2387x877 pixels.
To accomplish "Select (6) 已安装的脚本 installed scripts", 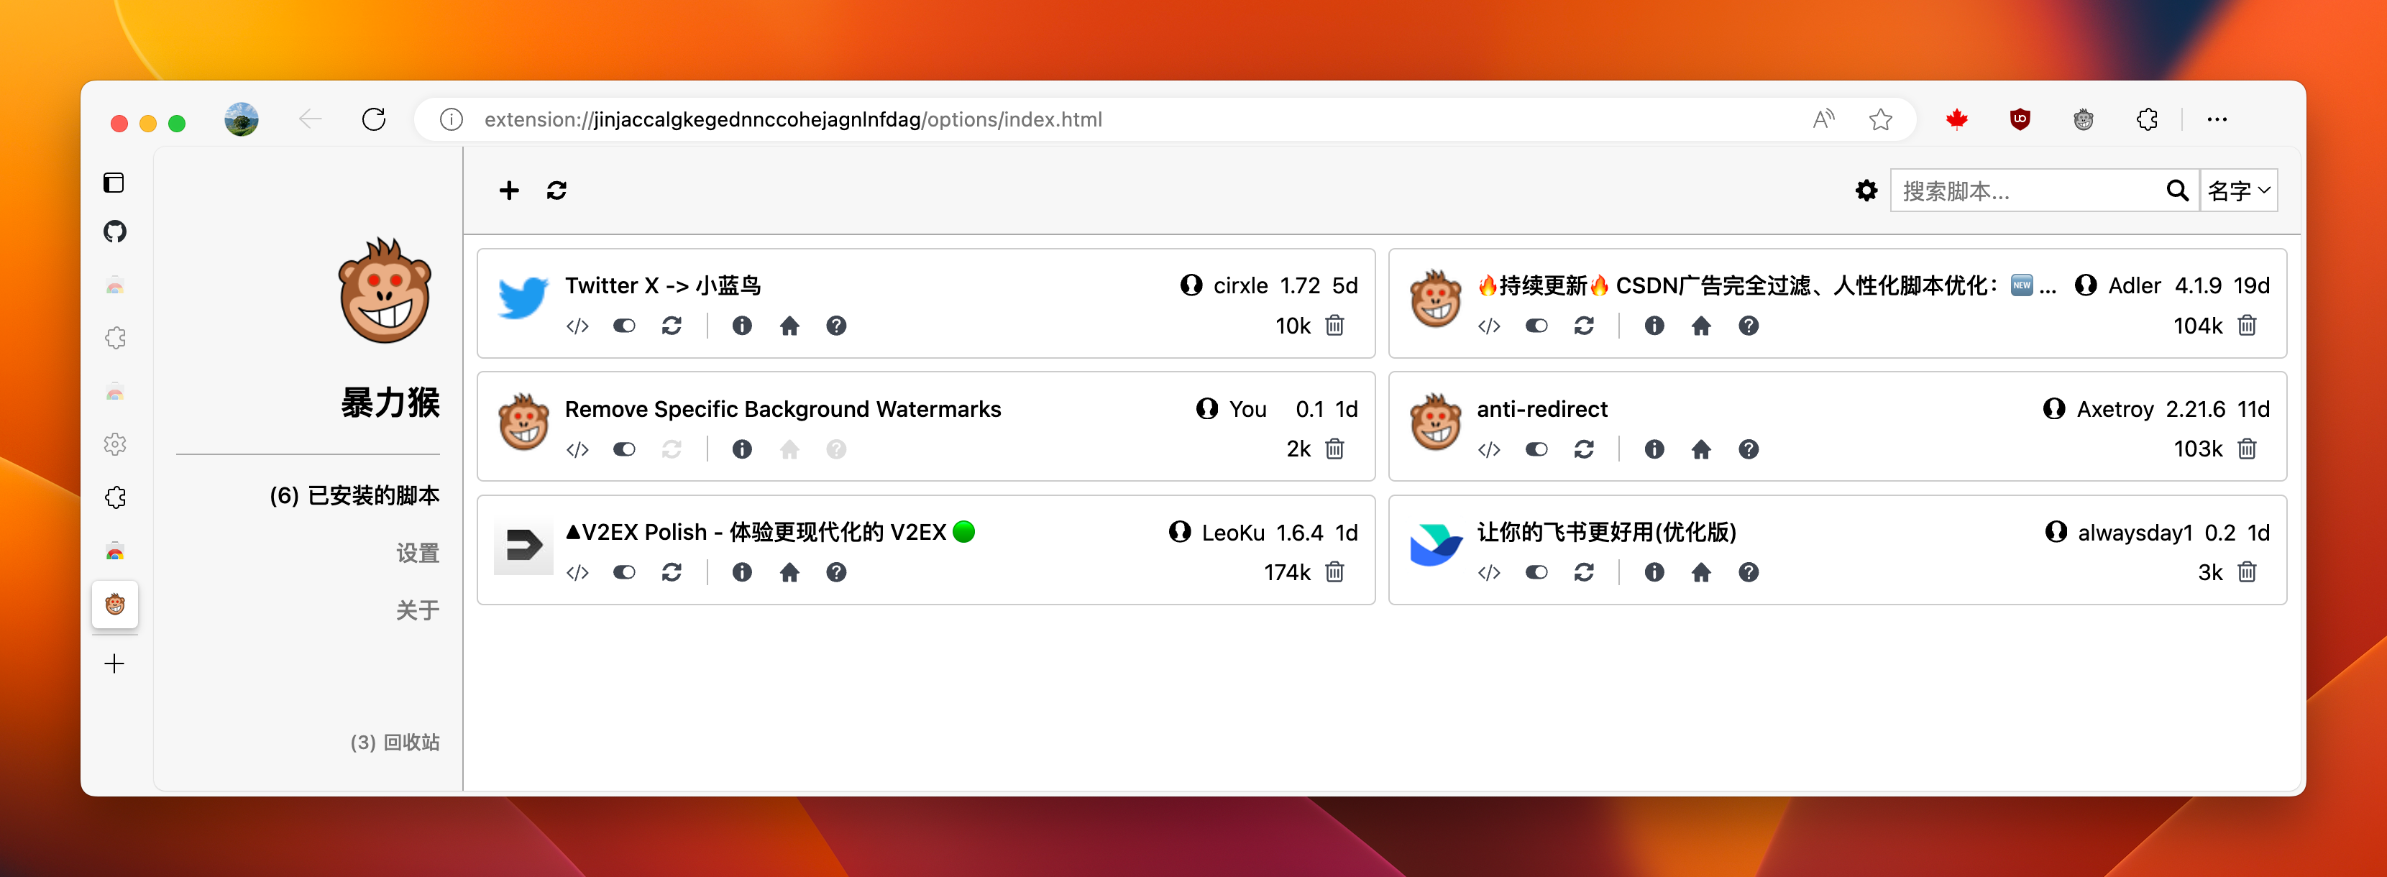I will point(354,495).
